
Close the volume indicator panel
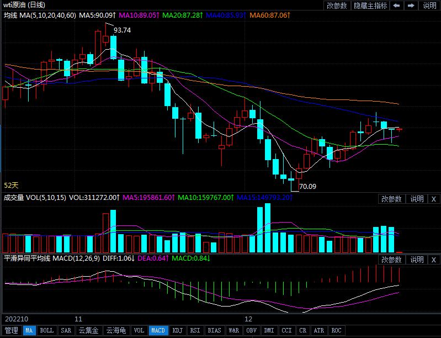(433, 199)
